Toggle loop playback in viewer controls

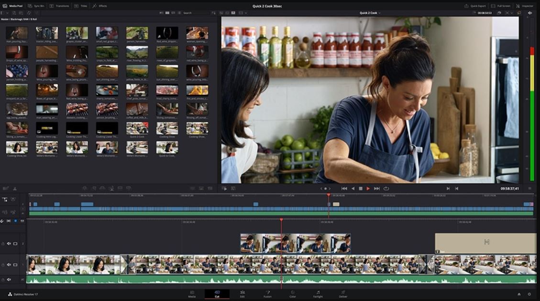click(x=386, y=188)
